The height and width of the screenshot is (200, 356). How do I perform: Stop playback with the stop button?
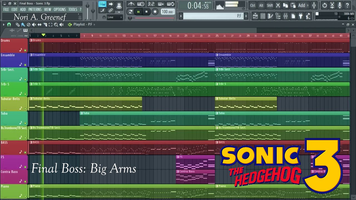pos(146,12)
